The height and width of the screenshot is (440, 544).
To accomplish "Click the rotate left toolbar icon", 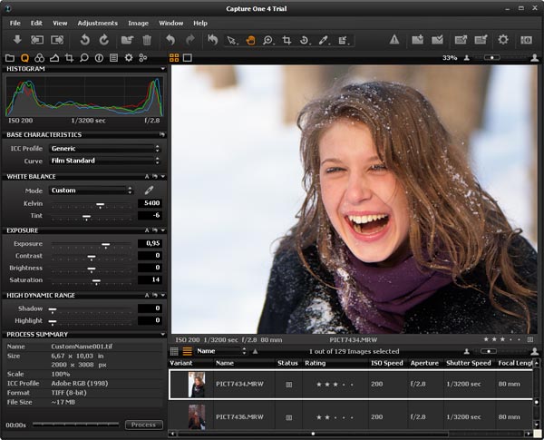I will click(84, 40).
